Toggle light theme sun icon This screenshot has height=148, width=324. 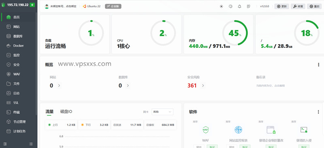pos(221,6)
